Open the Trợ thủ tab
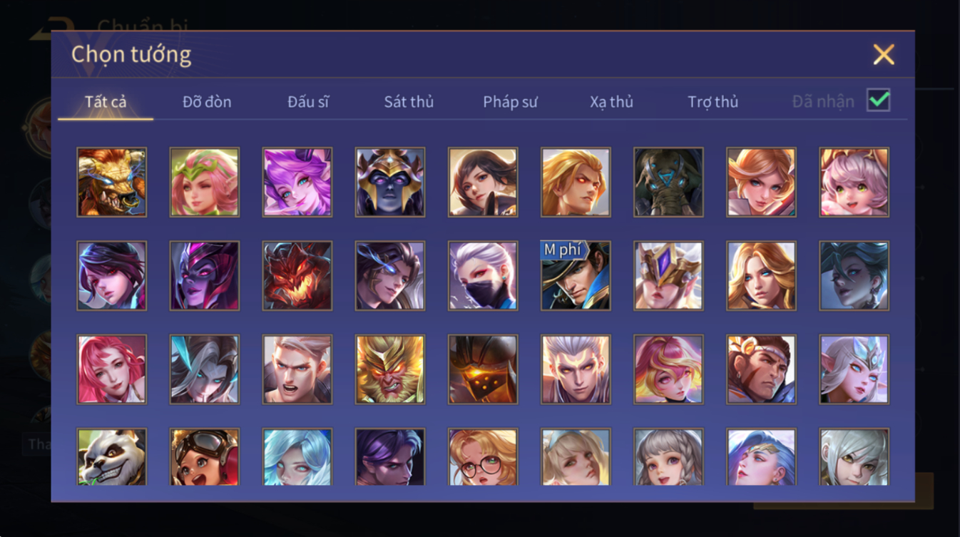This screenshot has width=960, height=537. click(713, 102)
